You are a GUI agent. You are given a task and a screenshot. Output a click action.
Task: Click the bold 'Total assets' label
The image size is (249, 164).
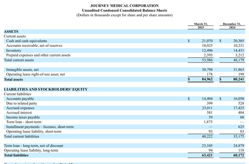click(x=13, y=79)
